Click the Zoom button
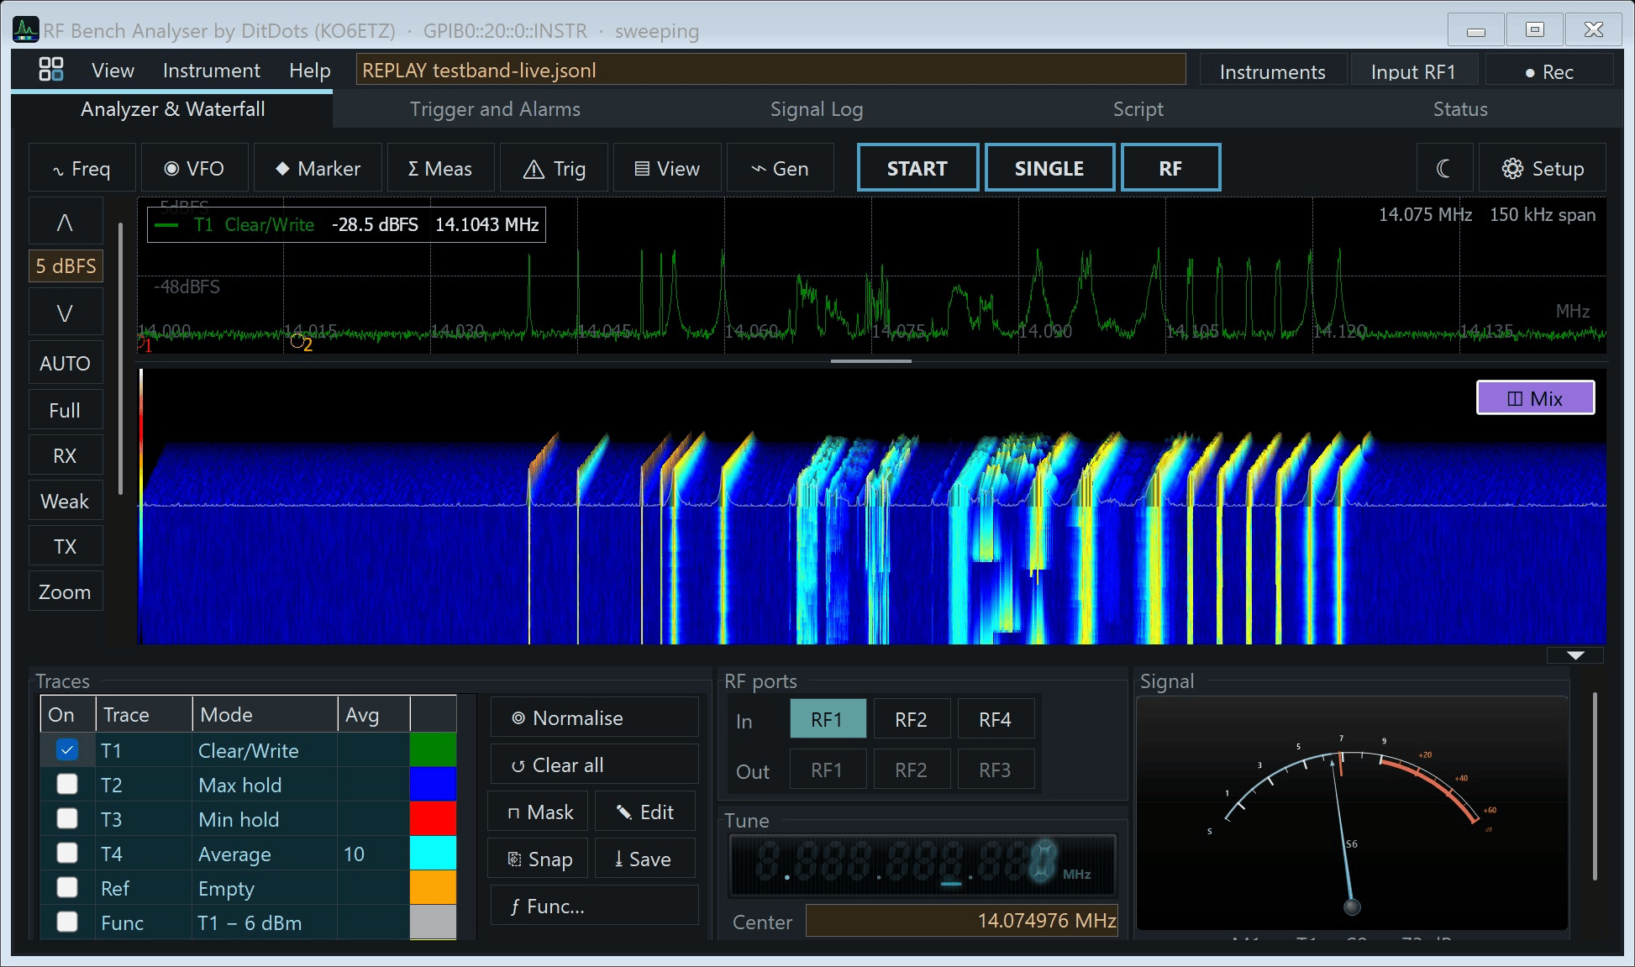This screenshot has height=967, width=1635. click(66, 591)
